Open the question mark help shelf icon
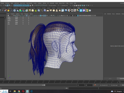The height and width of the screenshot is (93, 124). 90,11
